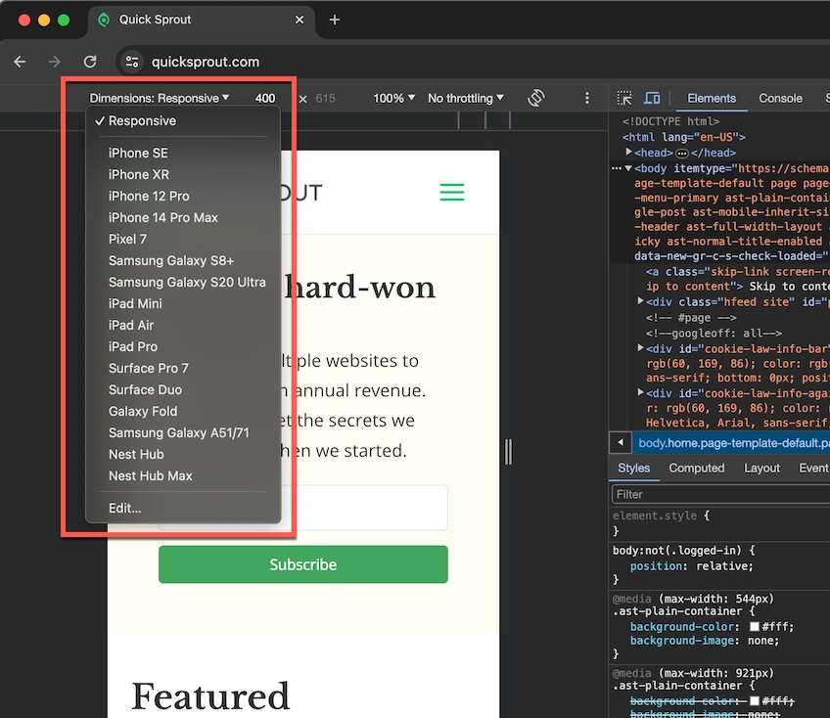Image resolution: width=830 pixels, height=718 pixels.
Task: Open the Computed pane tab
Action: (696, 468)
